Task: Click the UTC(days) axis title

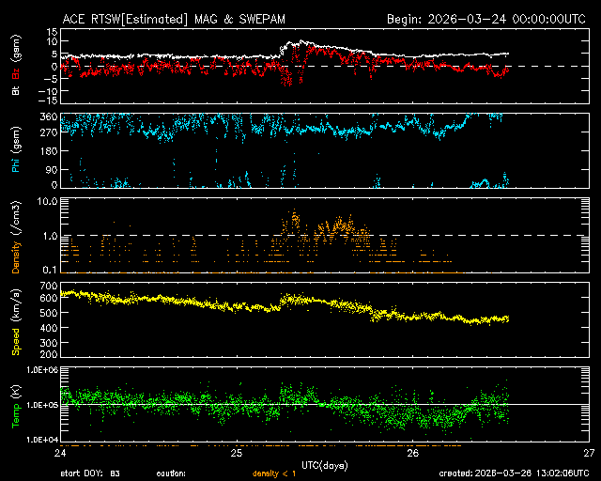Action: tap(324, 464)
